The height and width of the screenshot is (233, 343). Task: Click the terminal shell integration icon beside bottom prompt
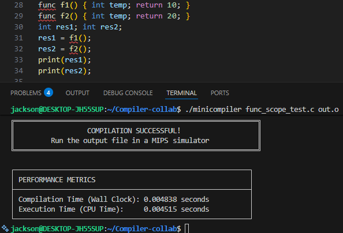(5, 228)
